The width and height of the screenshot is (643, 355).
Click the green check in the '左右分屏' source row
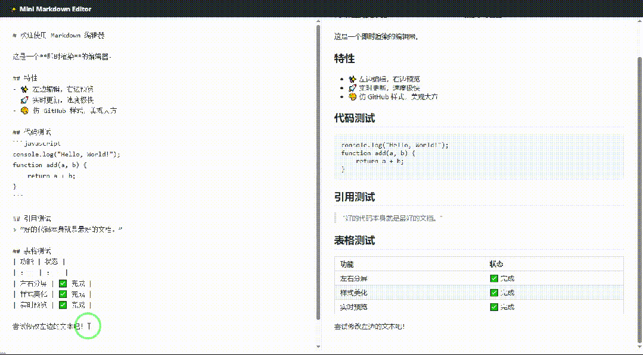pos(63,284)
